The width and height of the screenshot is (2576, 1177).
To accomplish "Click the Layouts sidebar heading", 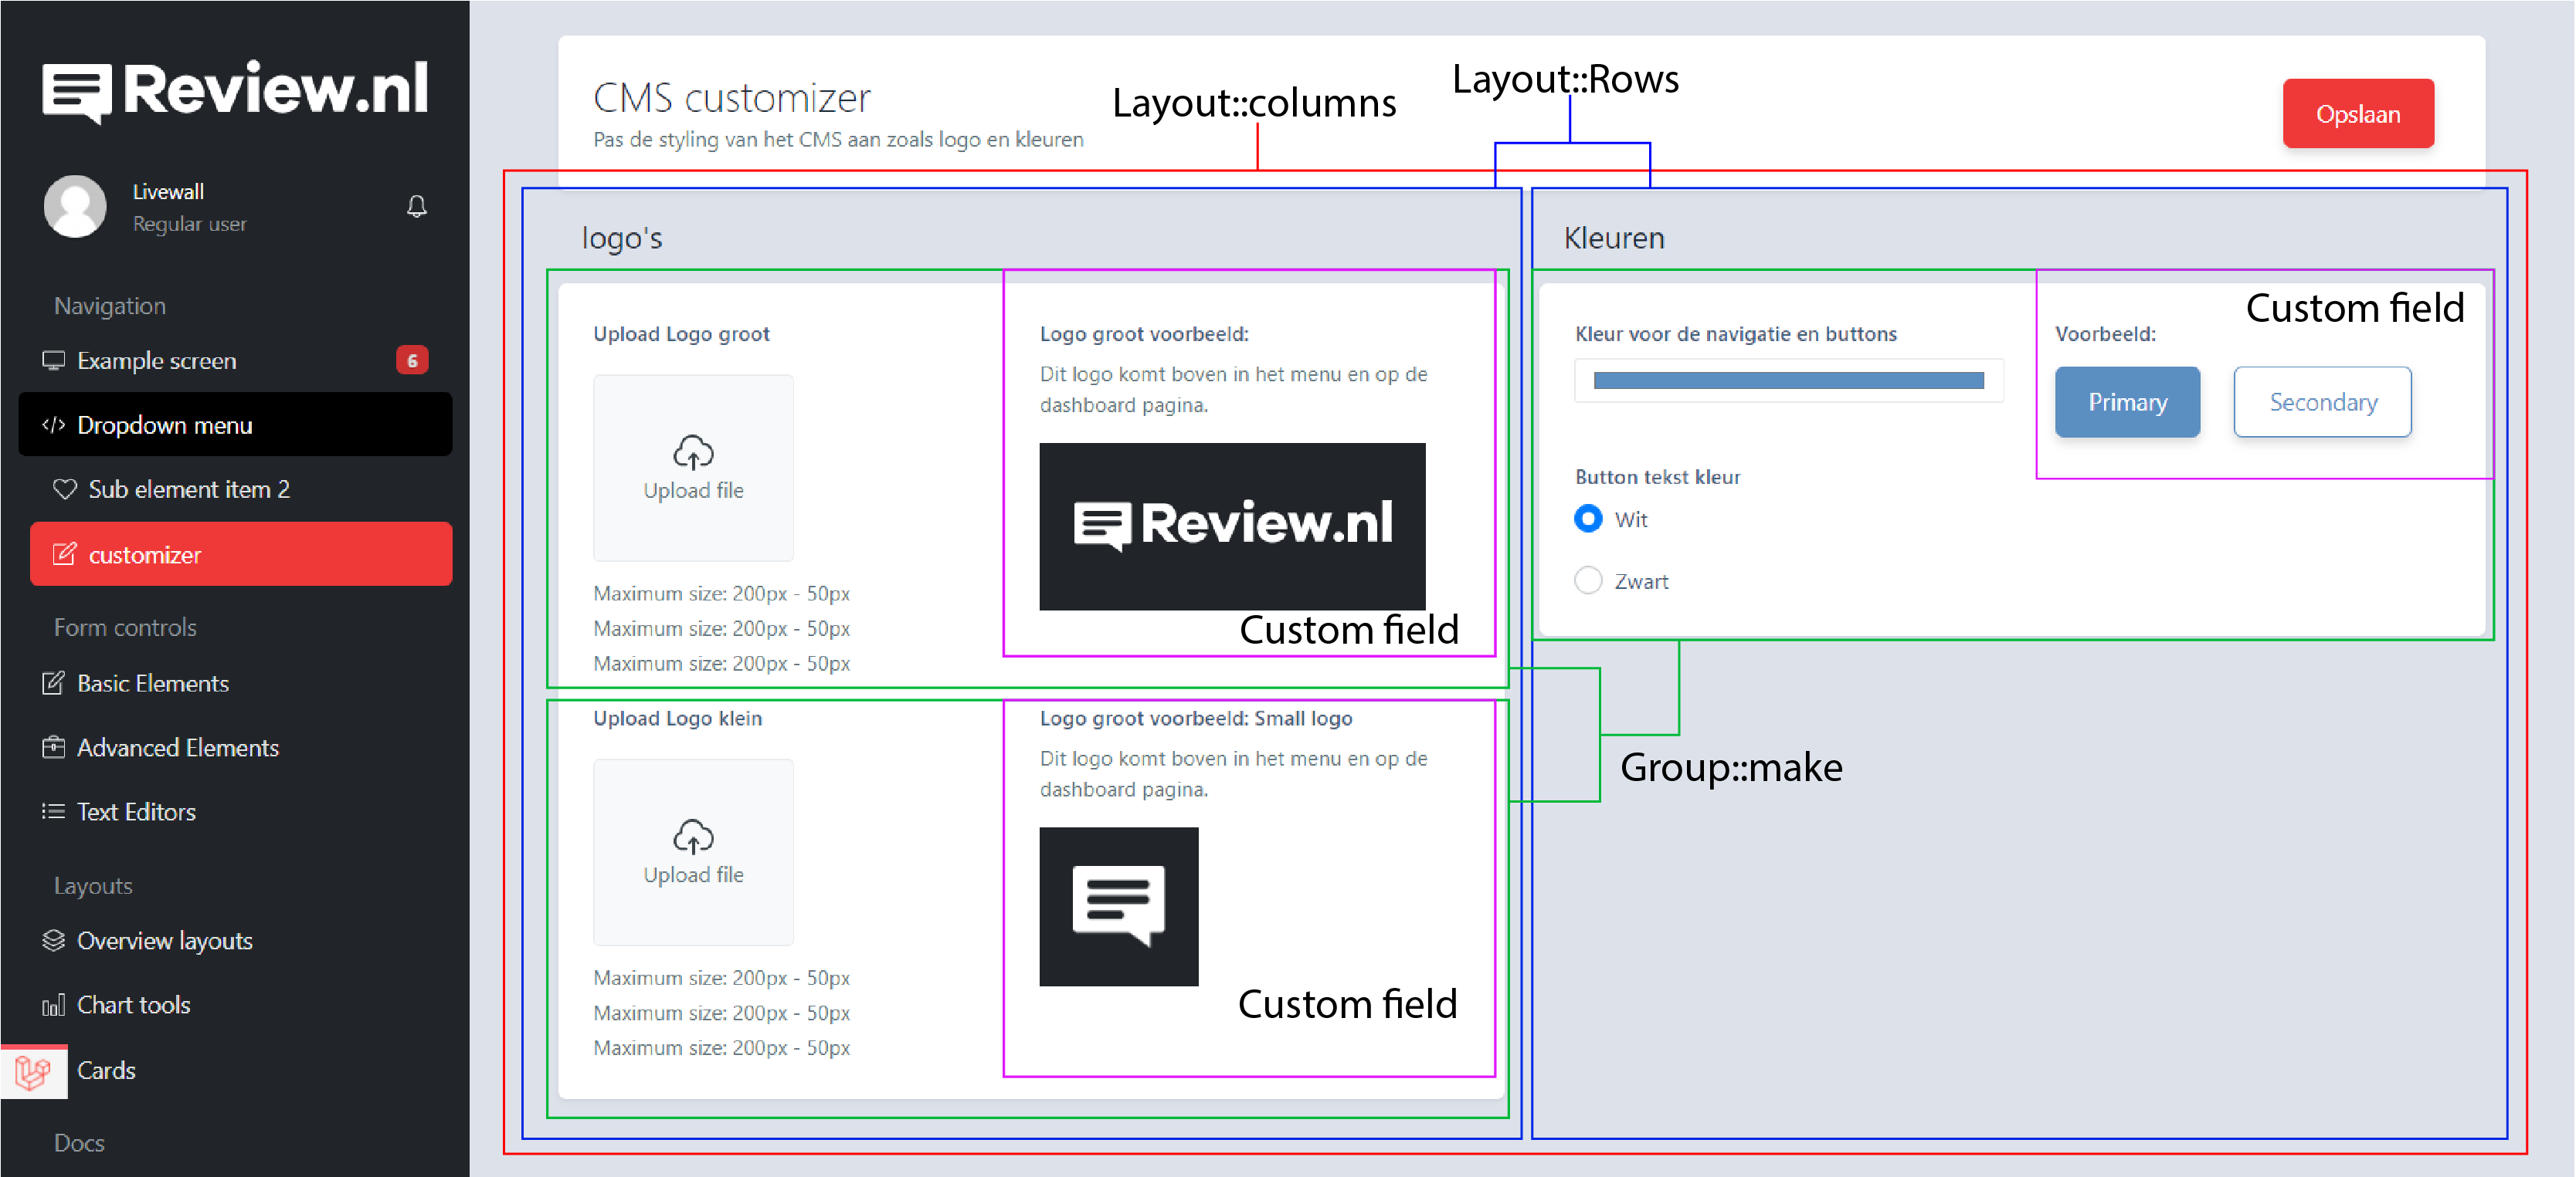I will 93,886.
